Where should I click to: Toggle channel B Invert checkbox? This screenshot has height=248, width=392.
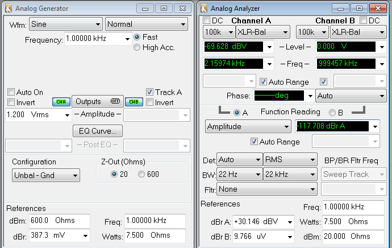(149, 102)
